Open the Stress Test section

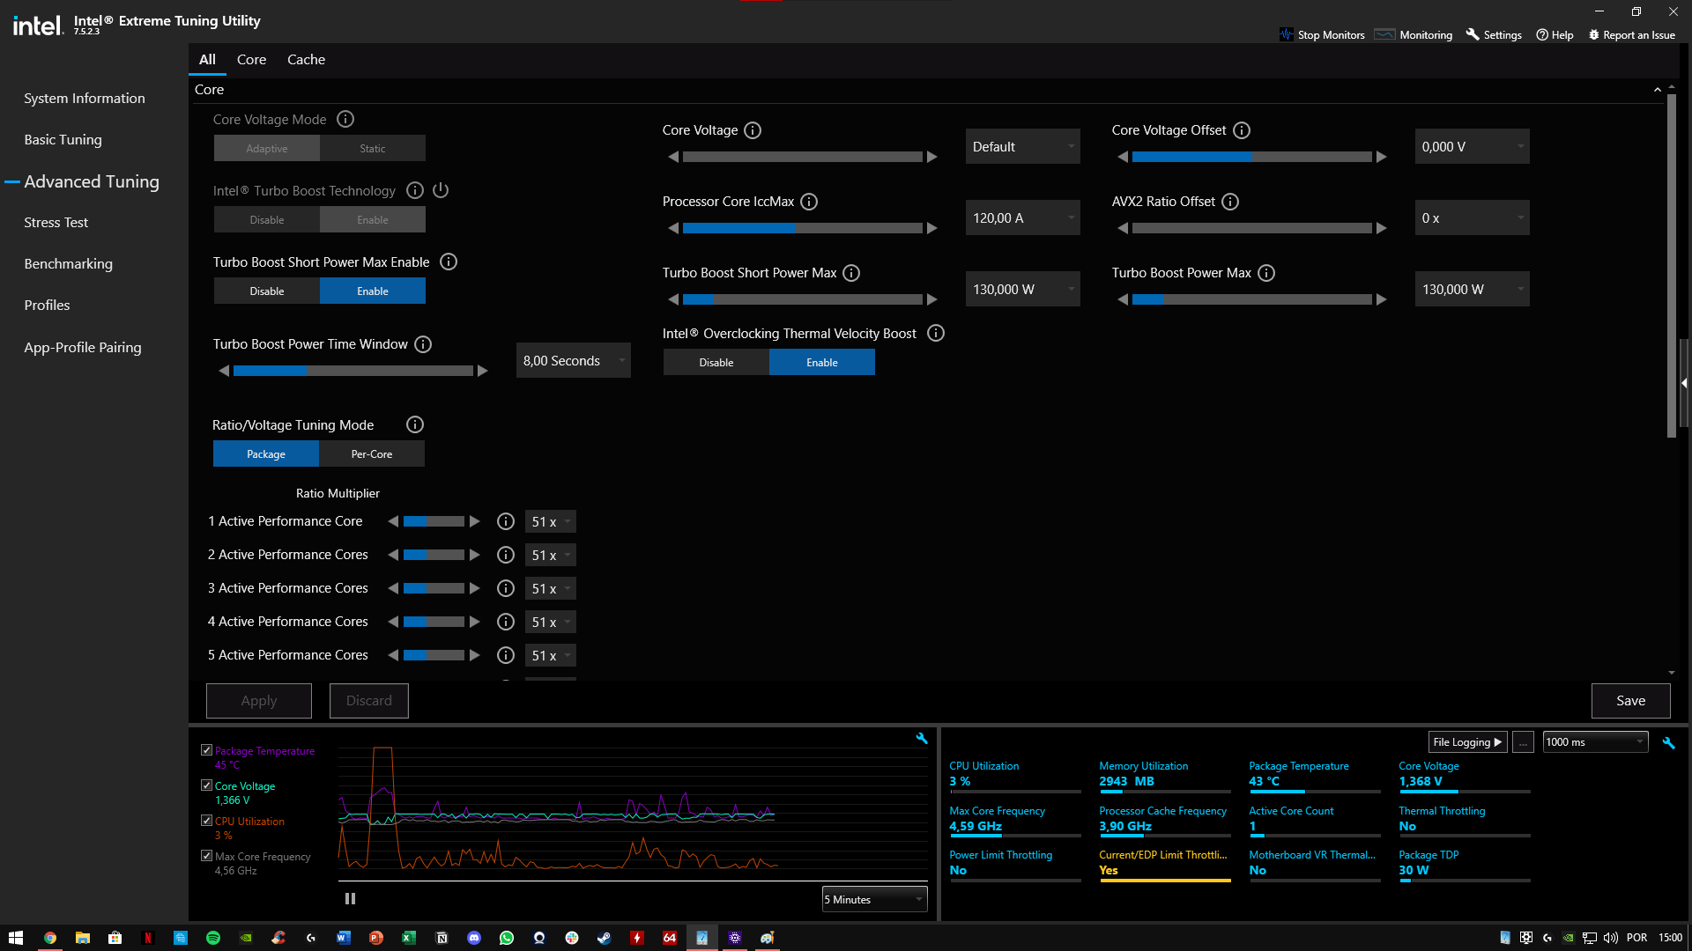point(56,222)
